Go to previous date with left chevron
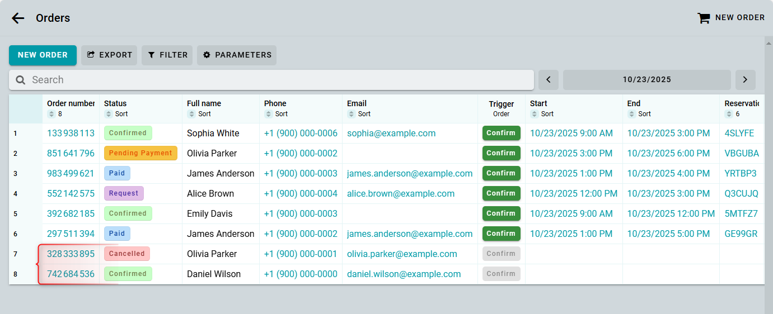 click(549, 80)
